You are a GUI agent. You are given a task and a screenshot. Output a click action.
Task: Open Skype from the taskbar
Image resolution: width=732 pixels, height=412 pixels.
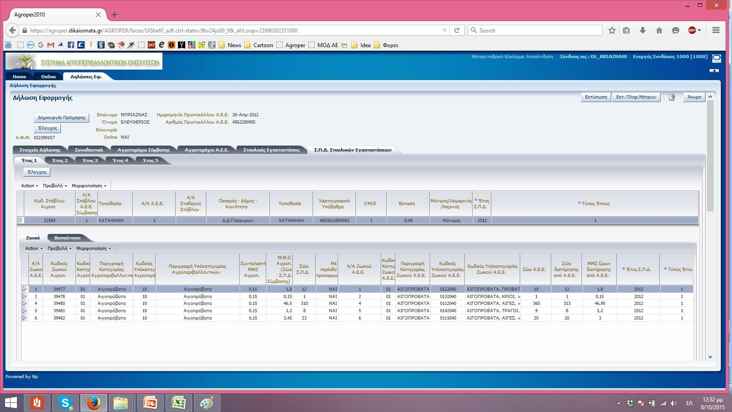click(65, 403)
